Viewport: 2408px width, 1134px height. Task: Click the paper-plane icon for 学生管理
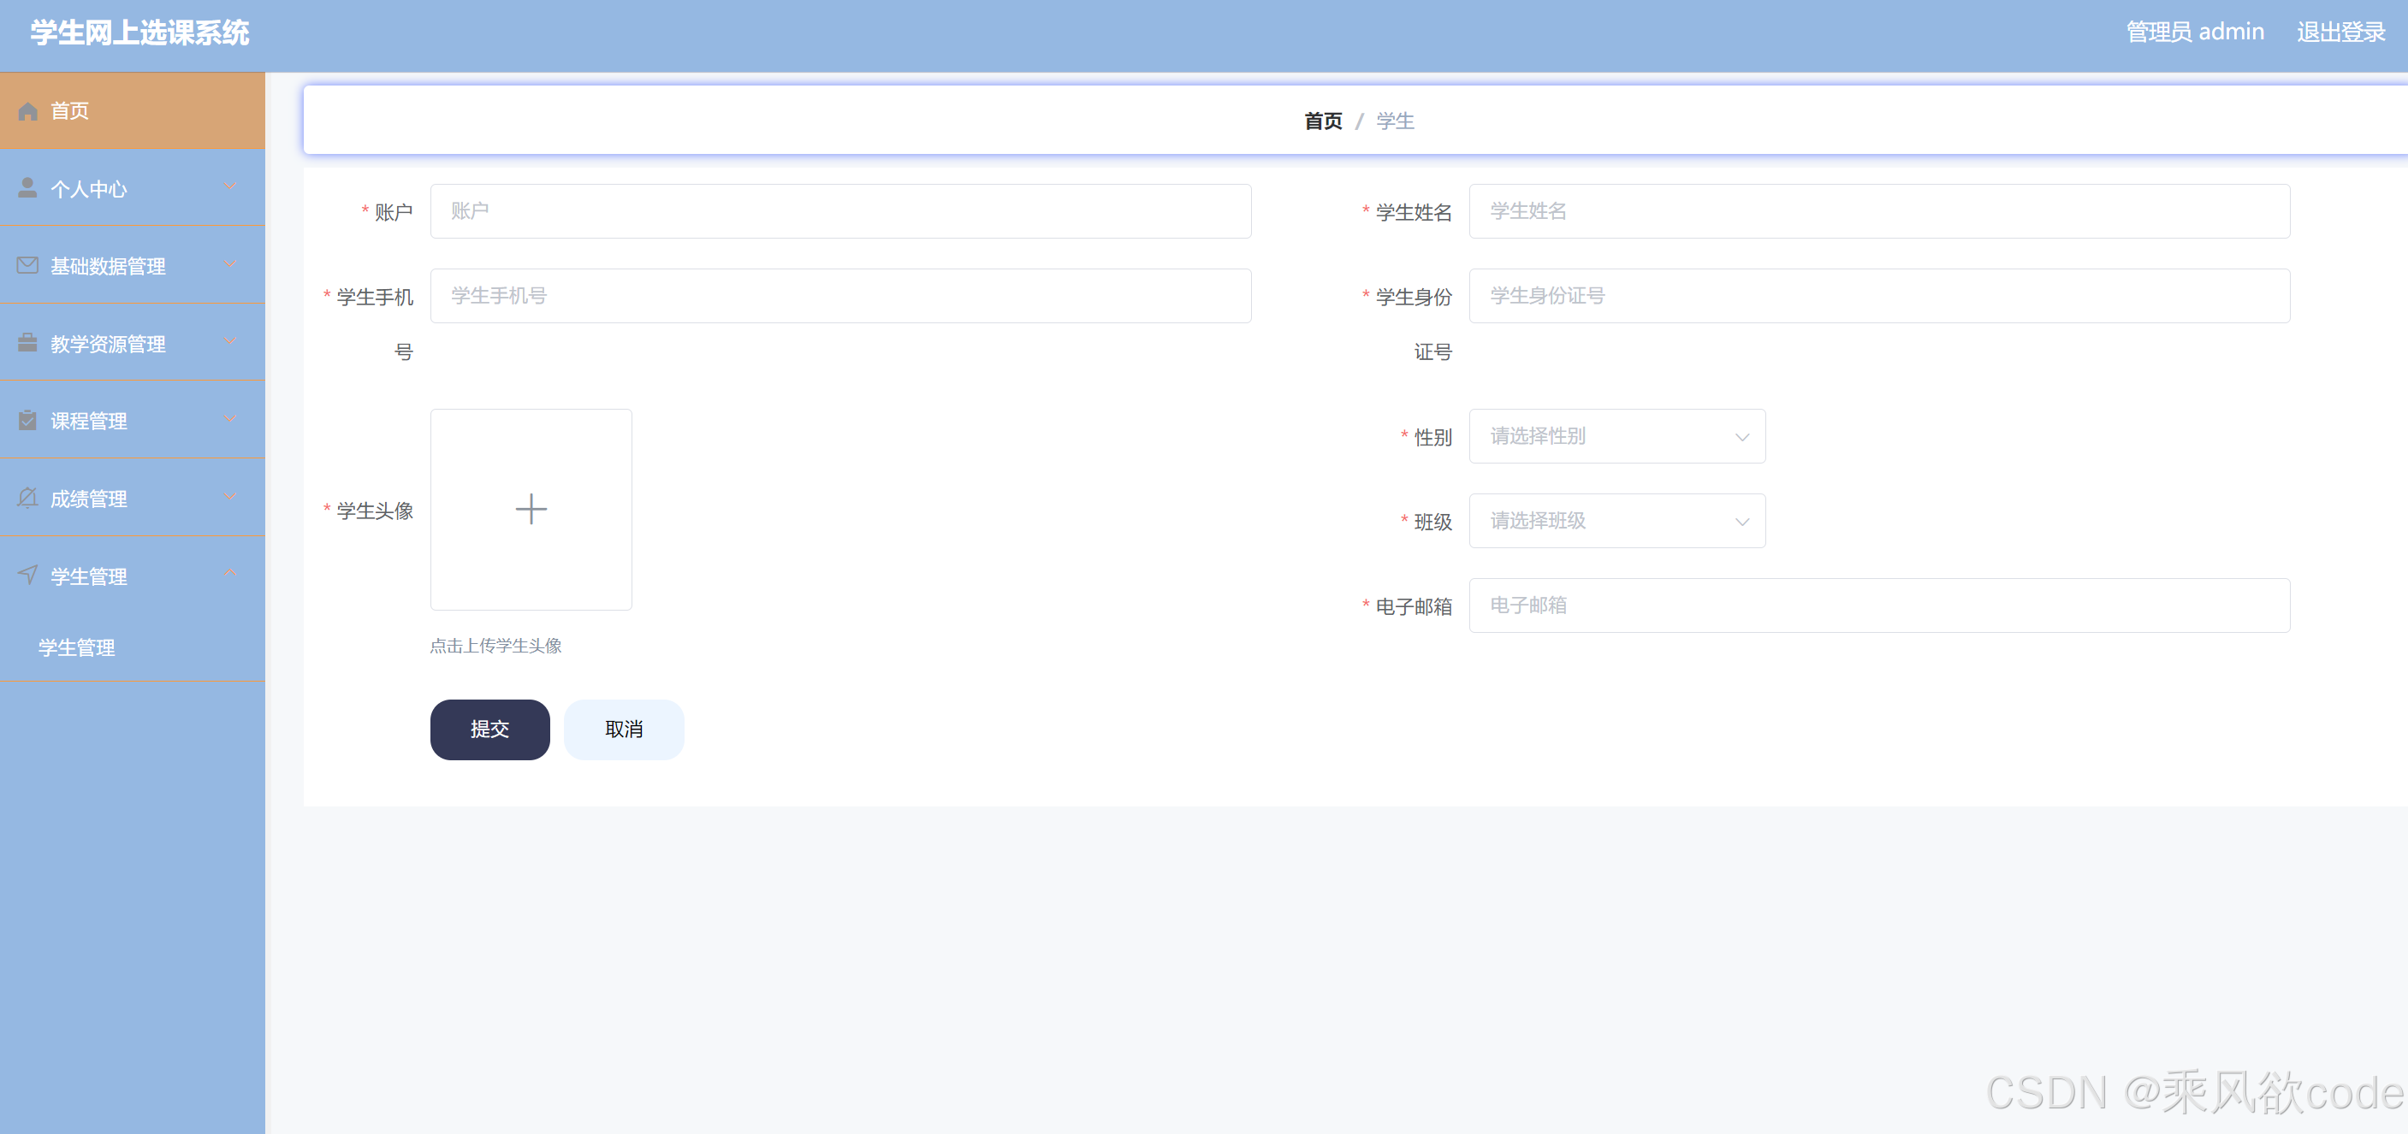pyautogui.click(x=28, y=576)
